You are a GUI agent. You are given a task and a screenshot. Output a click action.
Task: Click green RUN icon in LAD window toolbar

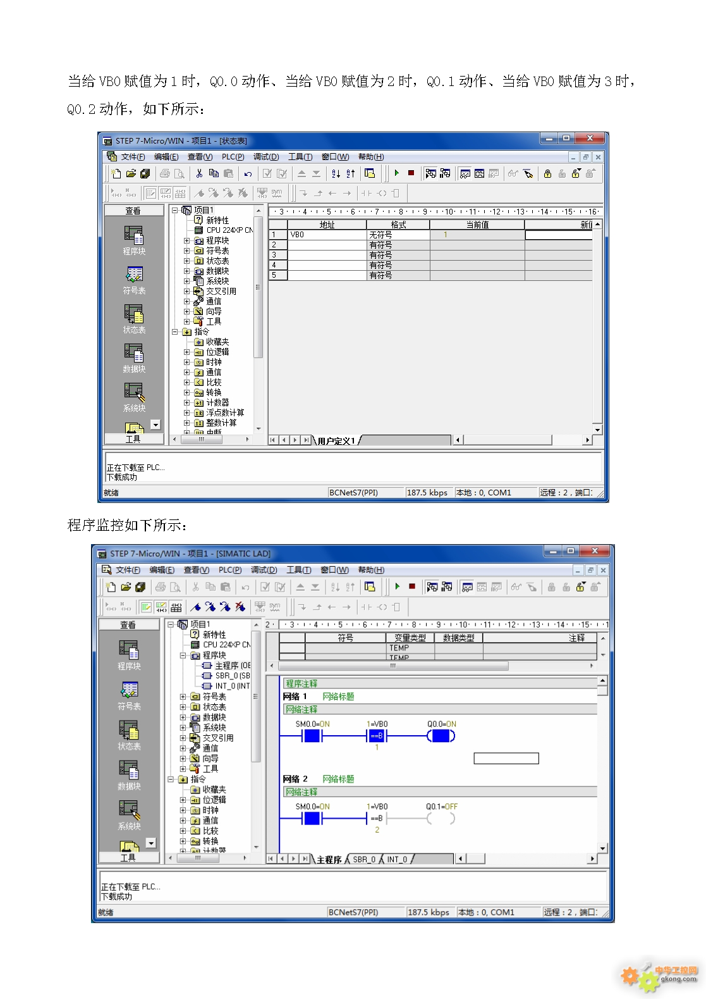click(398, 586)
